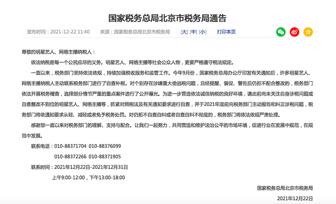Viewport: 336px width, 204px height.
Task: Click the line starting 感谢您一直以来对税务部门的理解
Action: pyautogui.click(x=172, y=125)
